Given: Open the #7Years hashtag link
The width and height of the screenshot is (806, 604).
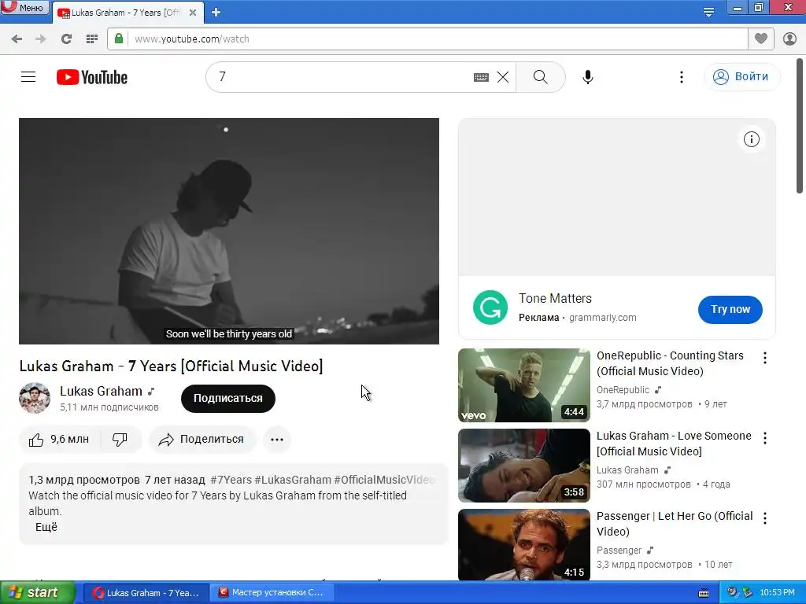Looking at the screenshot, I should click(231, 480).
